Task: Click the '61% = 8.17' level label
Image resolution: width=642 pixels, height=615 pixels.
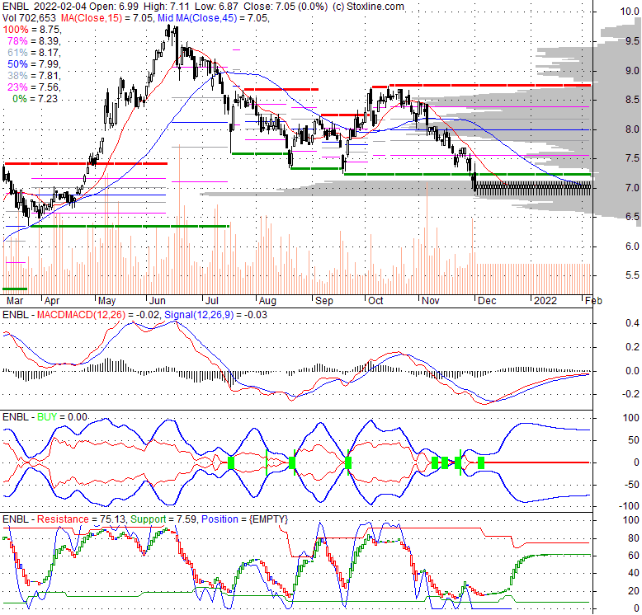Action: click(x=34, y=53)
